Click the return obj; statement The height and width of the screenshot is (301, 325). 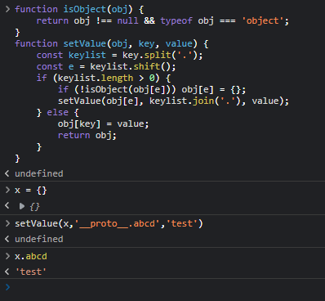87,135
